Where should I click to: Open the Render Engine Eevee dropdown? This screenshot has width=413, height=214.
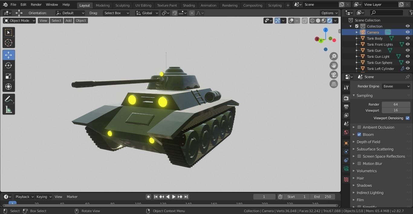(396, 86)
